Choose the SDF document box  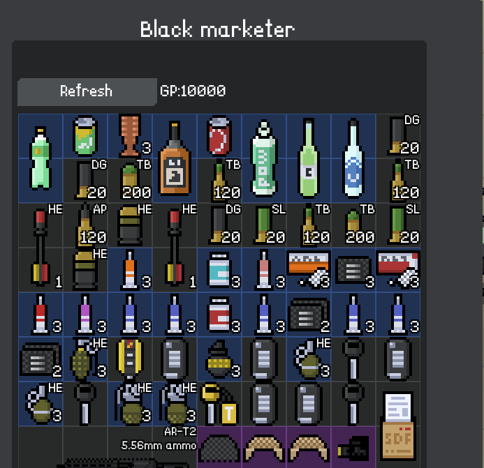pos(398,426)
